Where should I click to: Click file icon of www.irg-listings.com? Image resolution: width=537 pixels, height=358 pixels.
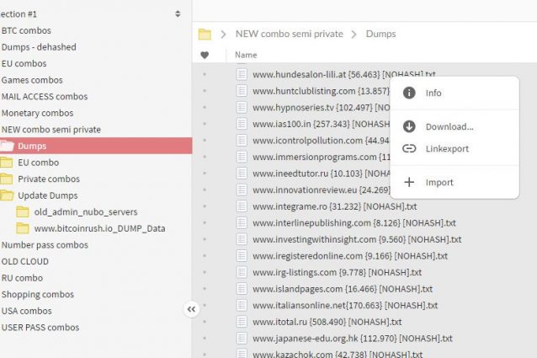click(242, 272)
